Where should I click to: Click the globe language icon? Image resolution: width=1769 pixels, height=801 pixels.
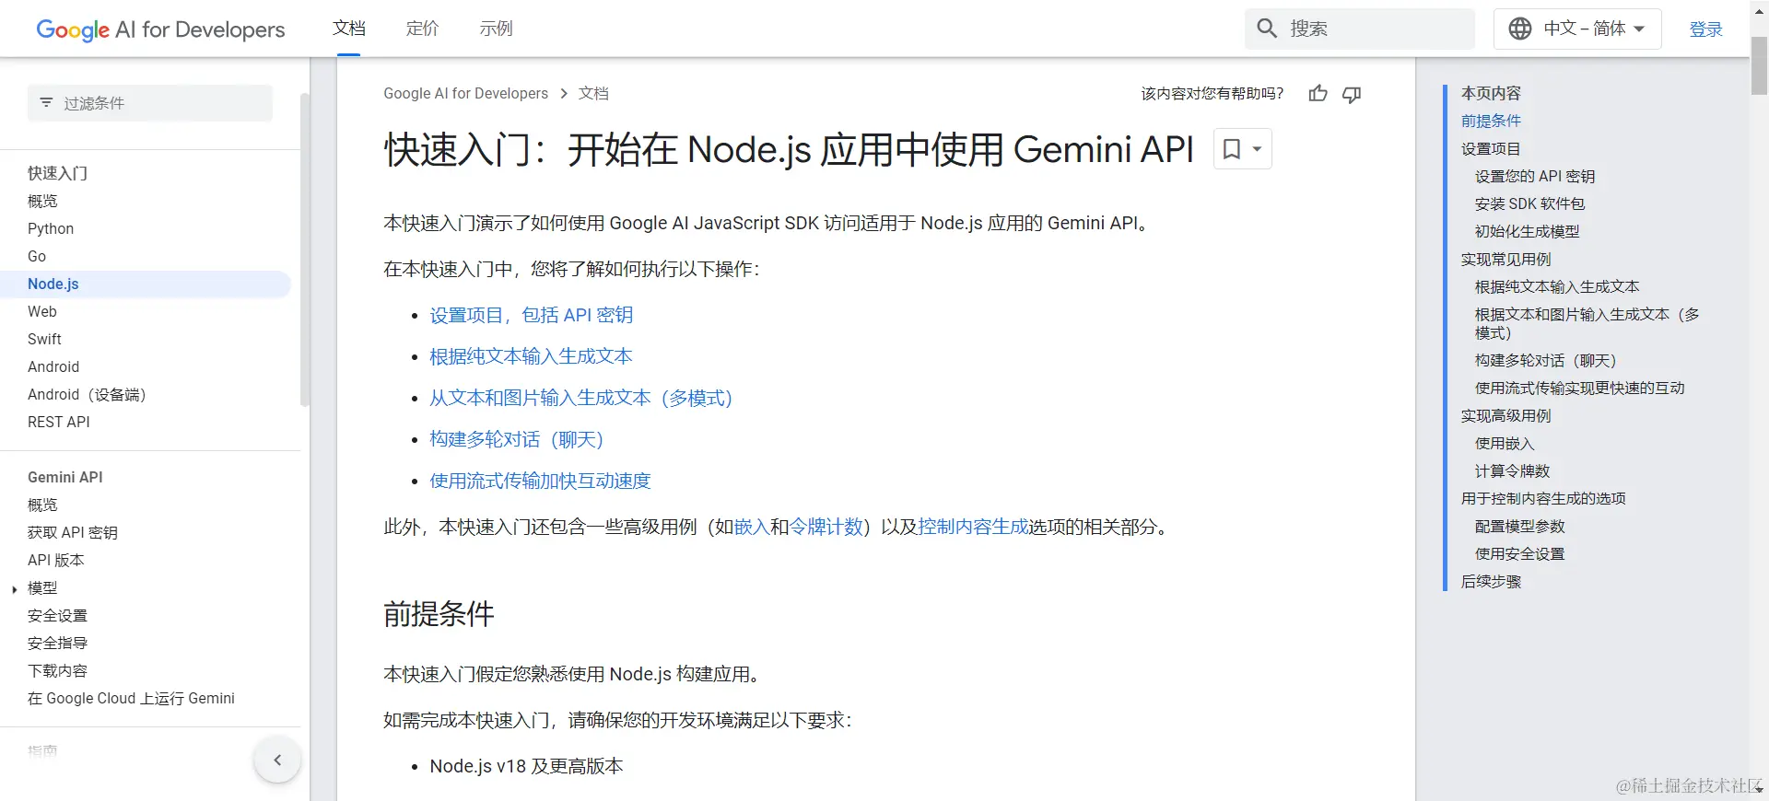coord(1520,29)
